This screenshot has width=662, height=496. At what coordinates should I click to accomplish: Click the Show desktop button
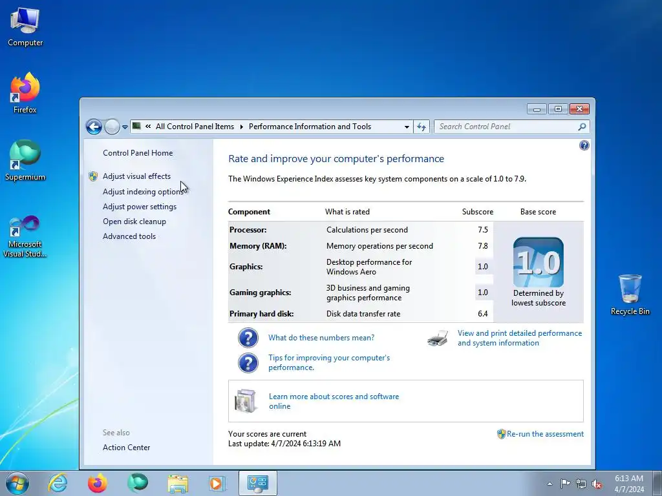[x=657, y=483]
